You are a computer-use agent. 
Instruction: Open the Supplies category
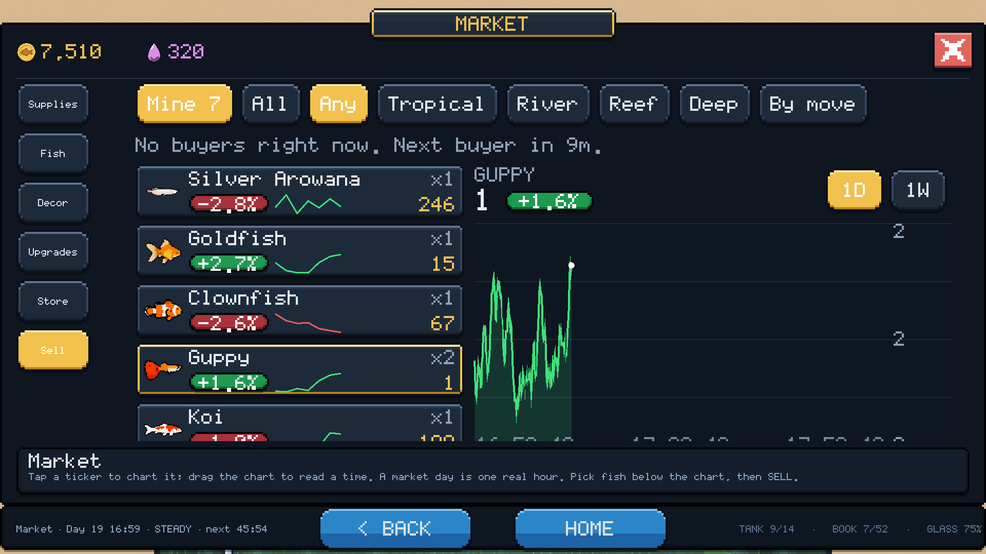point(53,104)
